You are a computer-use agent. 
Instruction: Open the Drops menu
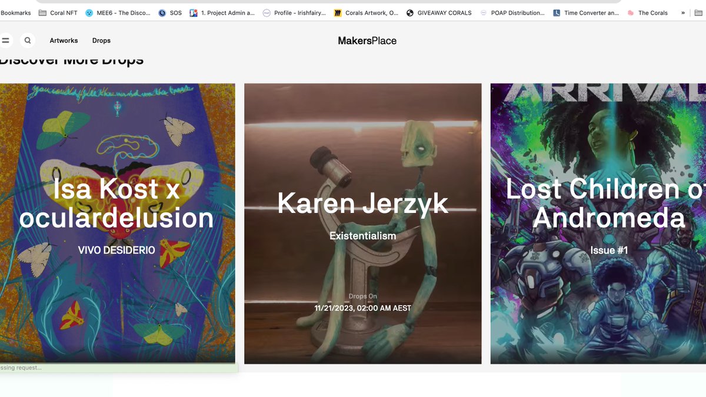[x=101, y=41]
